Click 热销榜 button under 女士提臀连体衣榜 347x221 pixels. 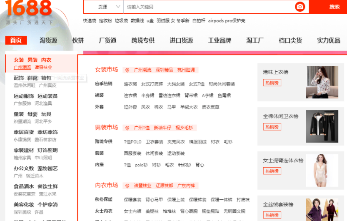pyautogui.click(x=272, y=171)
